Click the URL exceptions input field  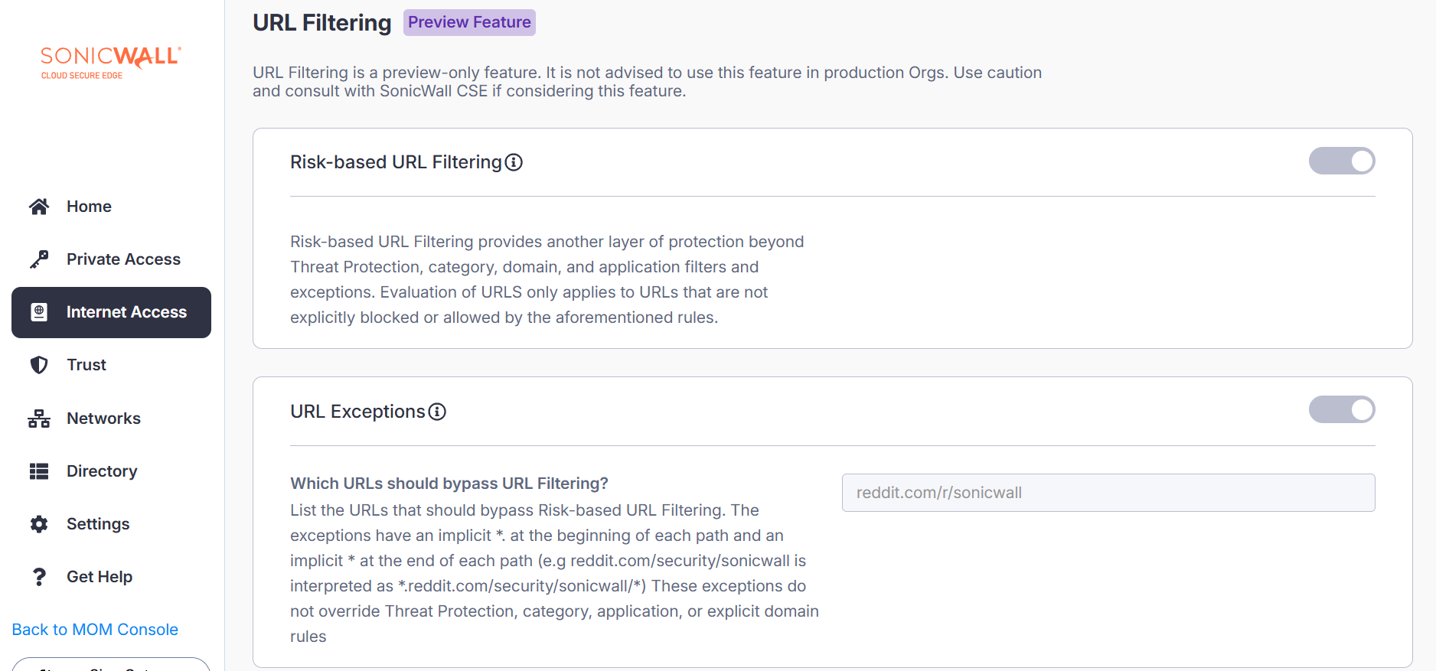[1108, 493]
